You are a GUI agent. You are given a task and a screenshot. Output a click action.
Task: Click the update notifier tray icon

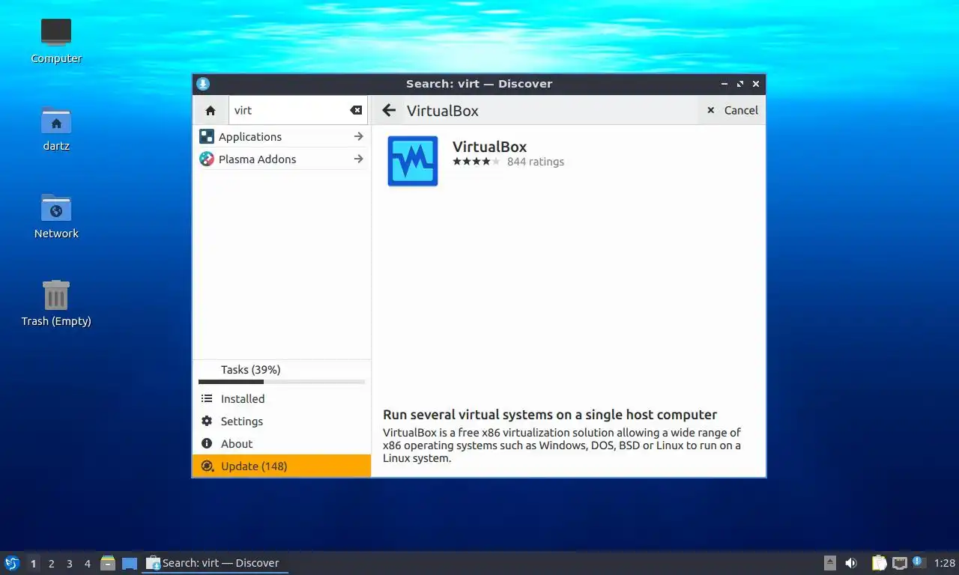pos(919,562)
